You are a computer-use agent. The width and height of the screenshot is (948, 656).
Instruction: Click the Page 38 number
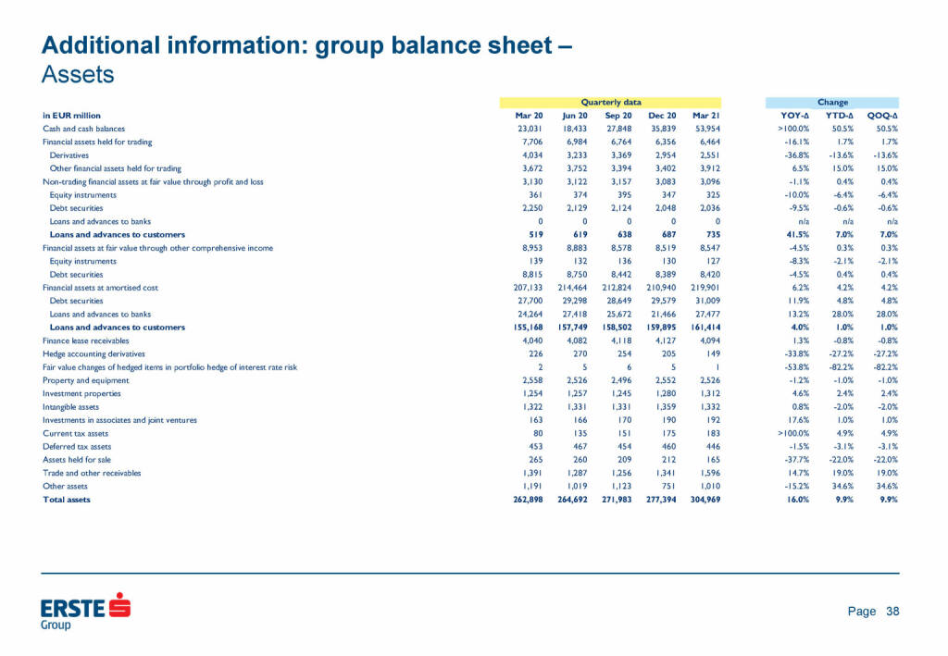point(873,611)
